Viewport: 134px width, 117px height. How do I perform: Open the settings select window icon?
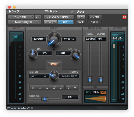pyautogui.click(x=55, y=22)
